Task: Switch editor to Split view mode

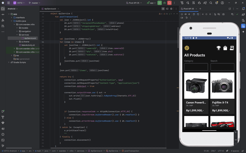Action: pos(167,9)
